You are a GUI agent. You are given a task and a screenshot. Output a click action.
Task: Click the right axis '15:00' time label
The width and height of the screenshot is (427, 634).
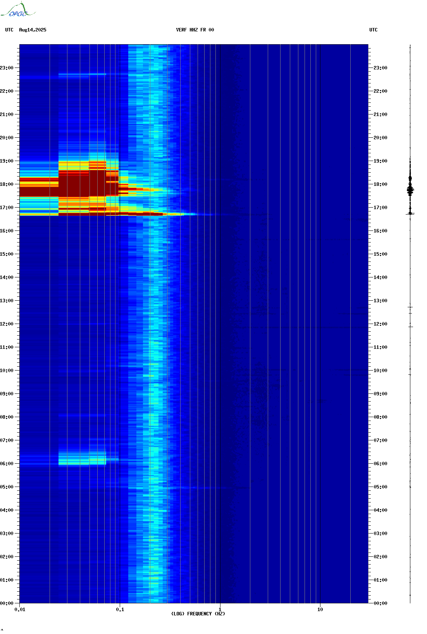point(381,254)
